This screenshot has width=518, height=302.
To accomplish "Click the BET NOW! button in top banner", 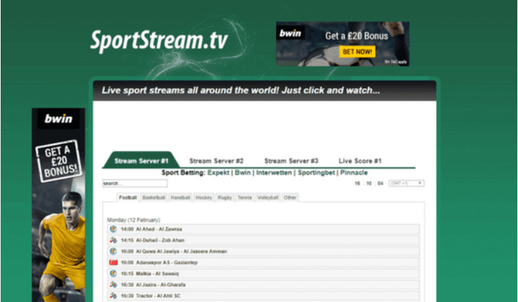I will coord(357,52).
